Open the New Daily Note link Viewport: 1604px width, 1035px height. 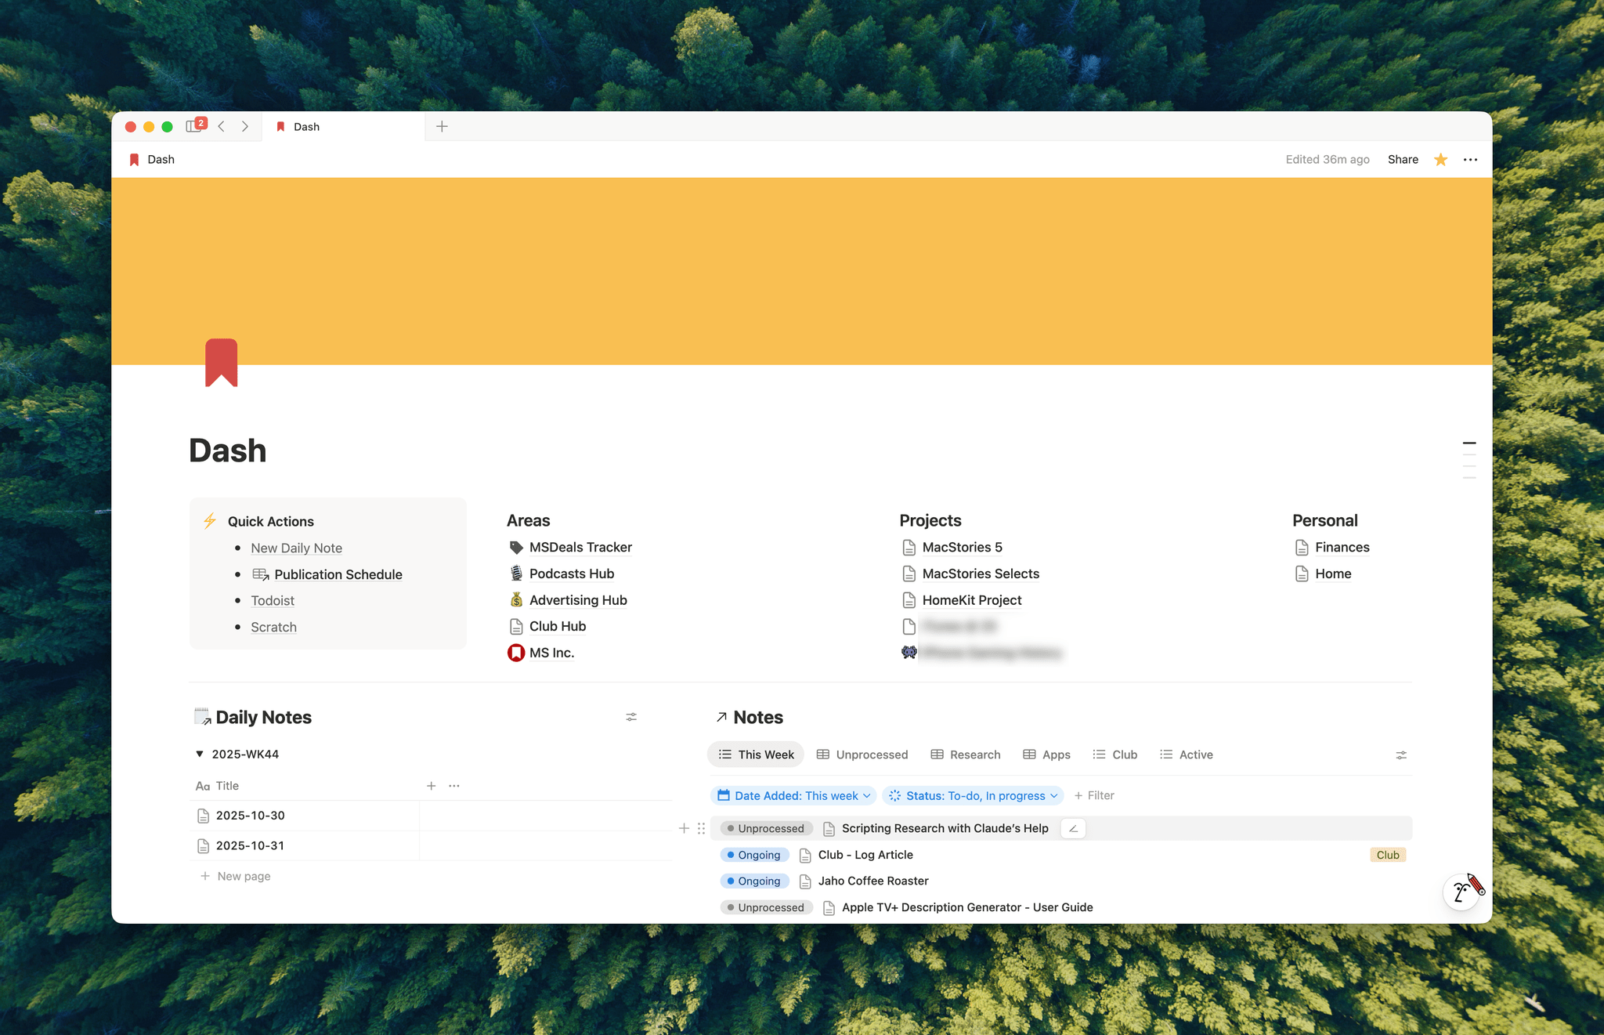pos(296,548)
